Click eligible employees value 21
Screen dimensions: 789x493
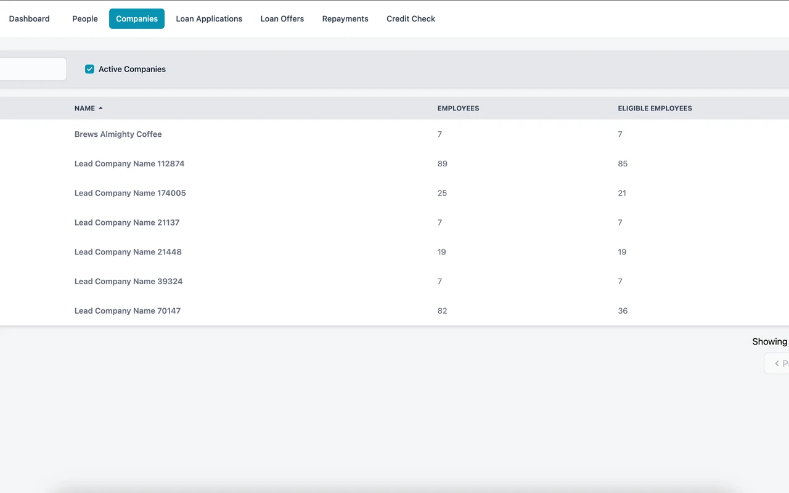[x=622, y=194]
